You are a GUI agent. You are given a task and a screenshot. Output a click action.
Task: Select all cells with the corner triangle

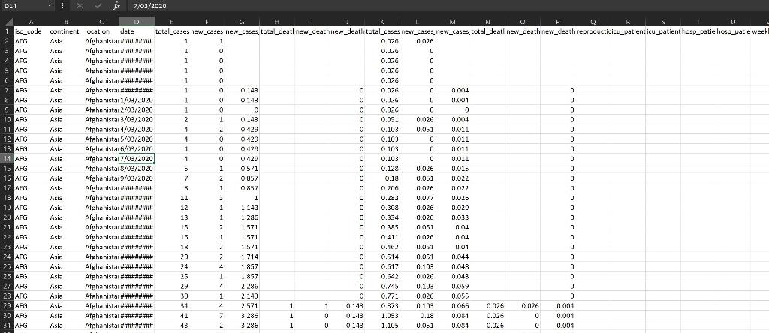(7, 22)
